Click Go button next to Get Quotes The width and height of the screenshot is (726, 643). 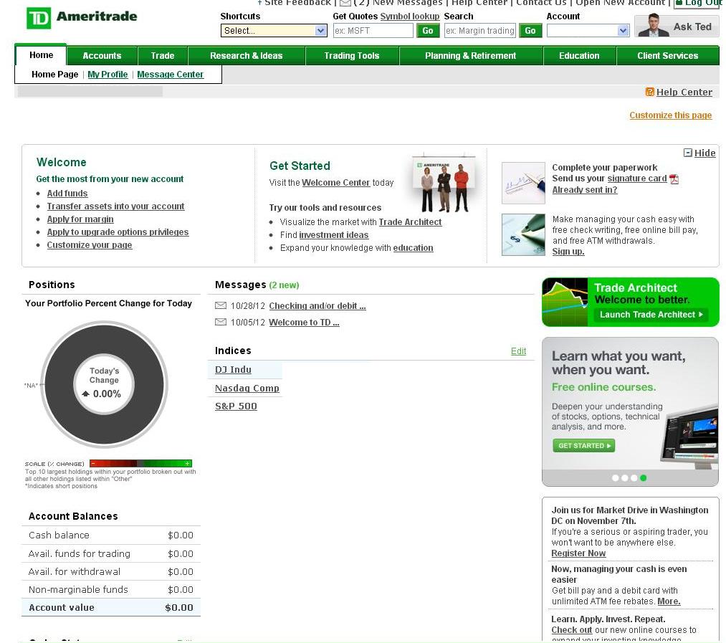tap(428, 31)
